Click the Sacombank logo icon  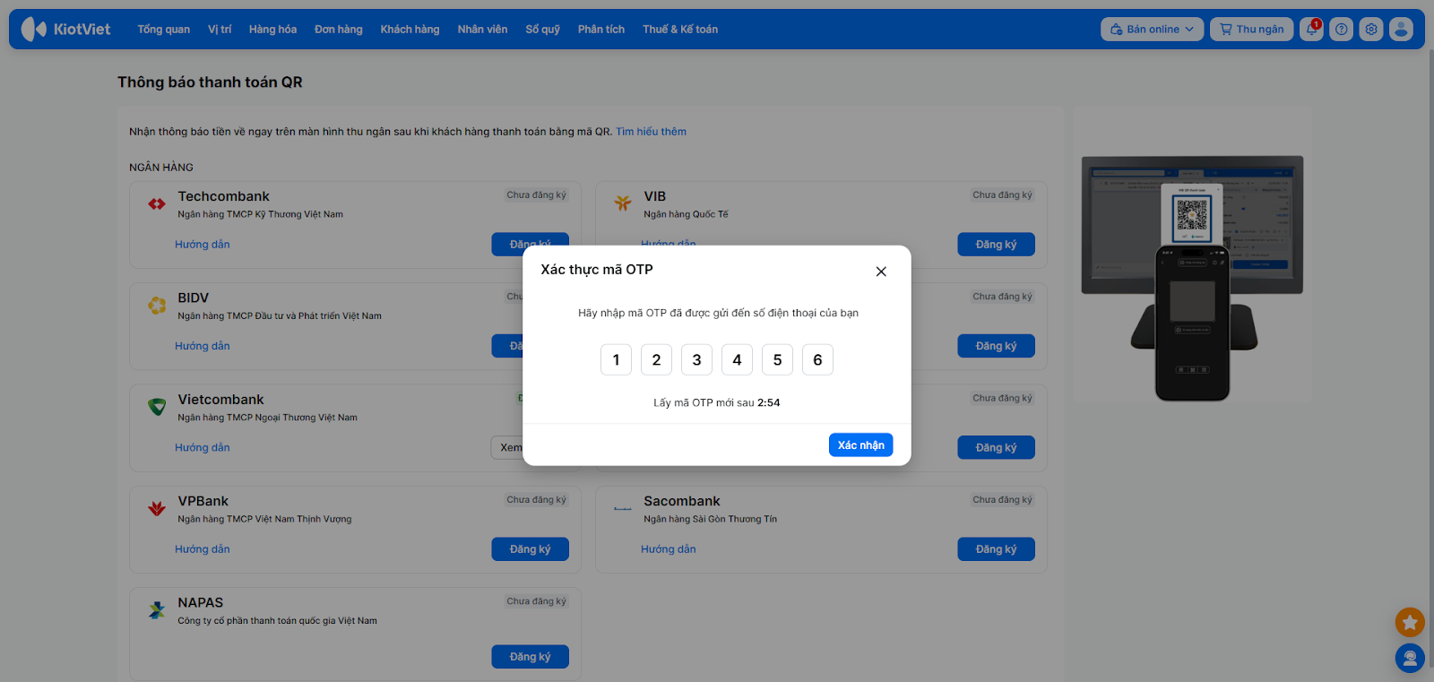pyautogui.click(x=623, y=509)
